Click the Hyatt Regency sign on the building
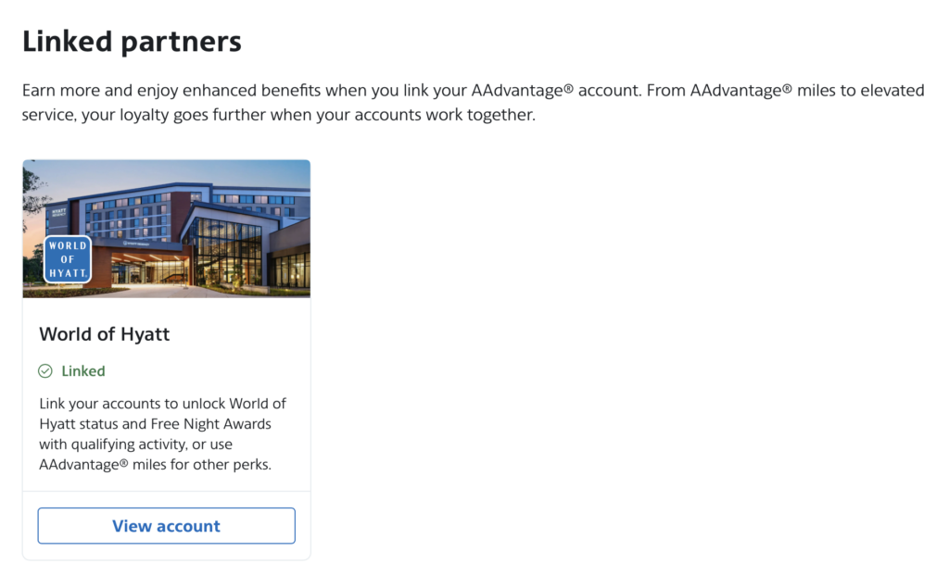The height and width of the screenshot is (576, 949). [x=58, y=213]
